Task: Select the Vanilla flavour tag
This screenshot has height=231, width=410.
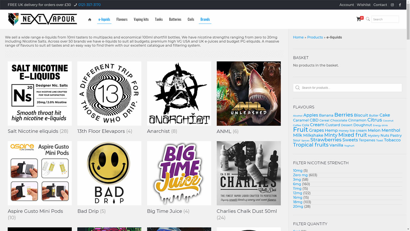Action: 336,145
